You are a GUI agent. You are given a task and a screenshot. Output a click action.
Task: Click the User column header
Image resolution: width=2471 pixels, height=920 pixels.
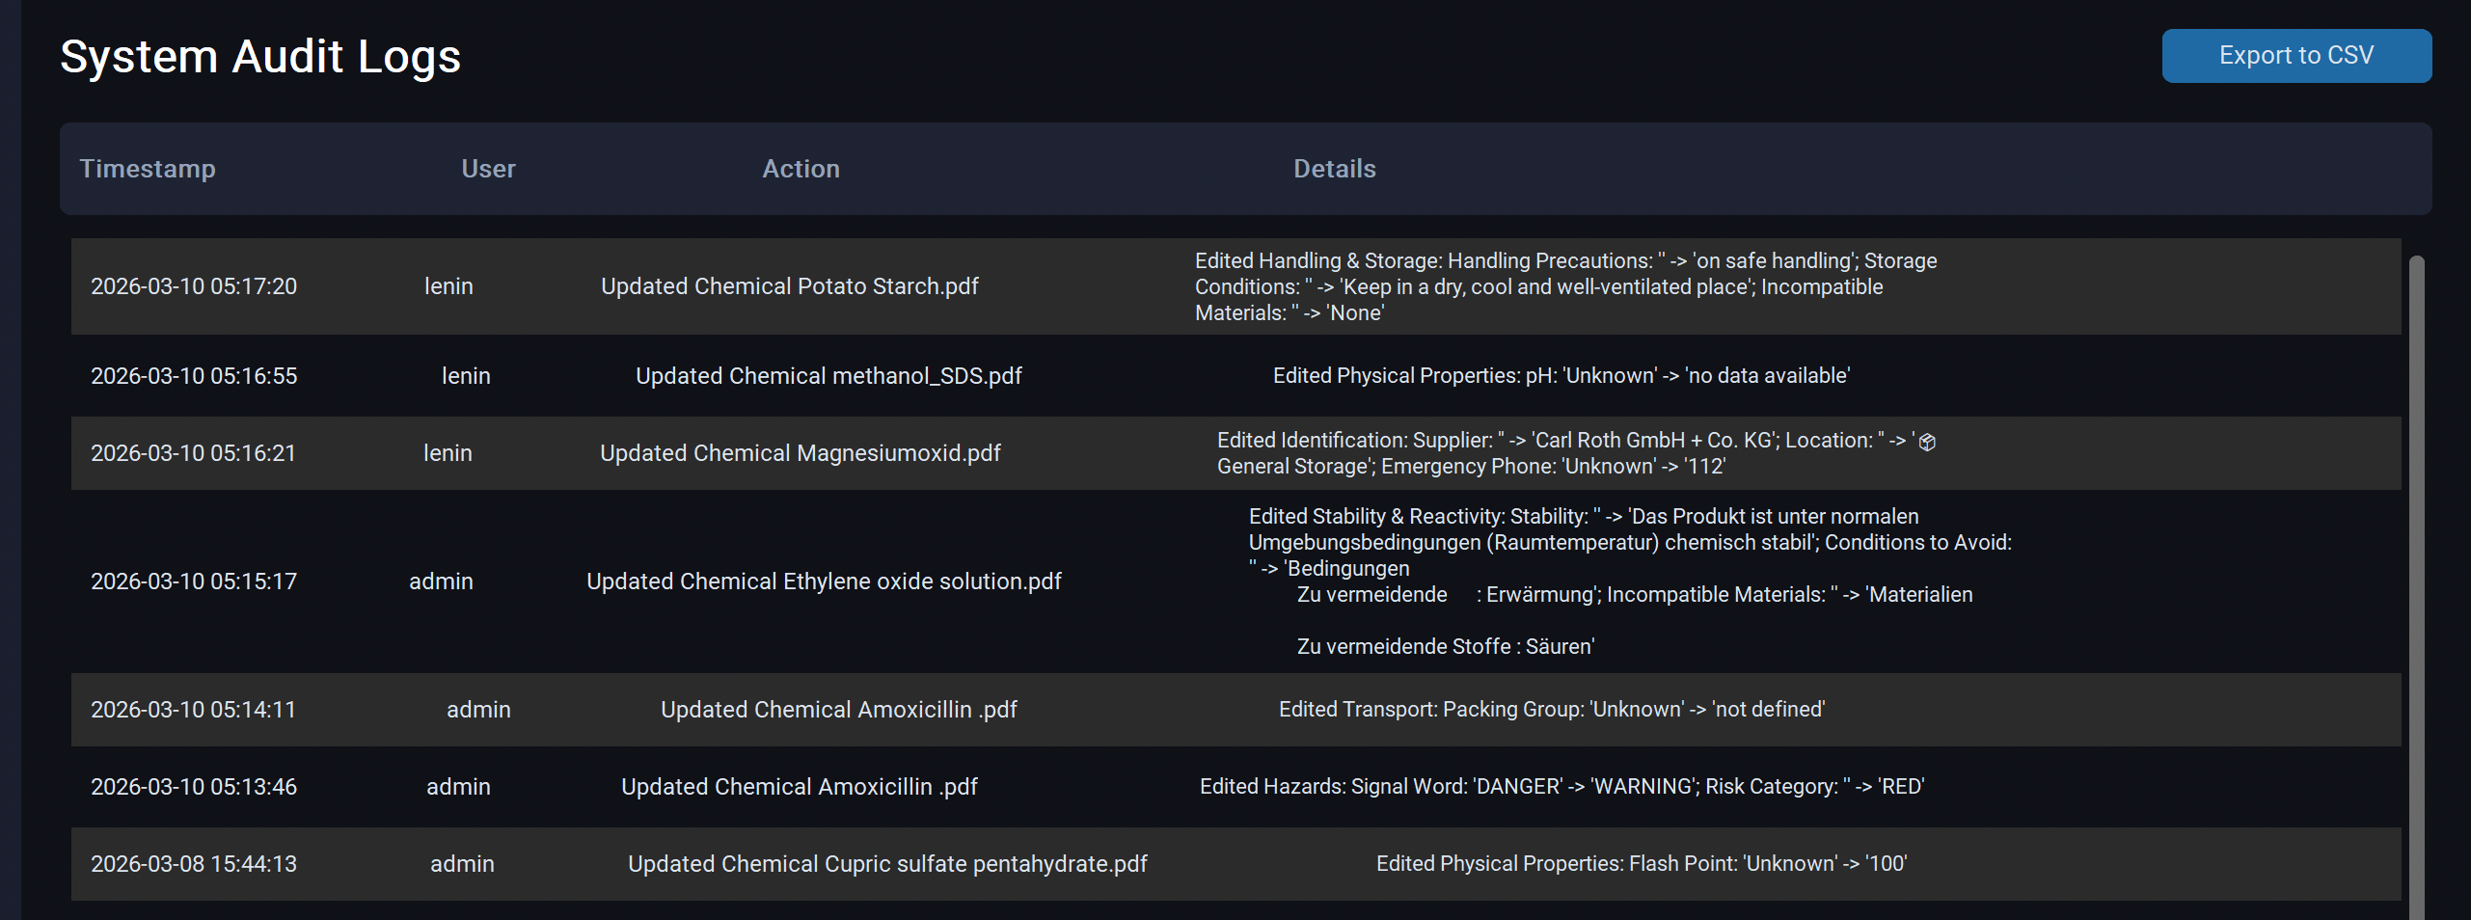point(488,169)
